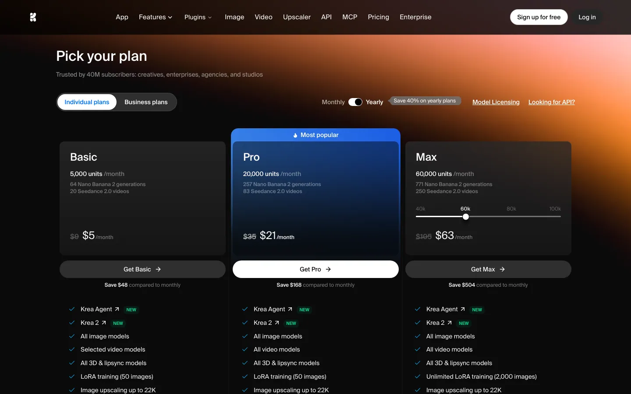Click the Krea 2 link in Pro plan
The width and height of the screenshot is (631, 394).
pyautogui.click(x=263, y=323)
